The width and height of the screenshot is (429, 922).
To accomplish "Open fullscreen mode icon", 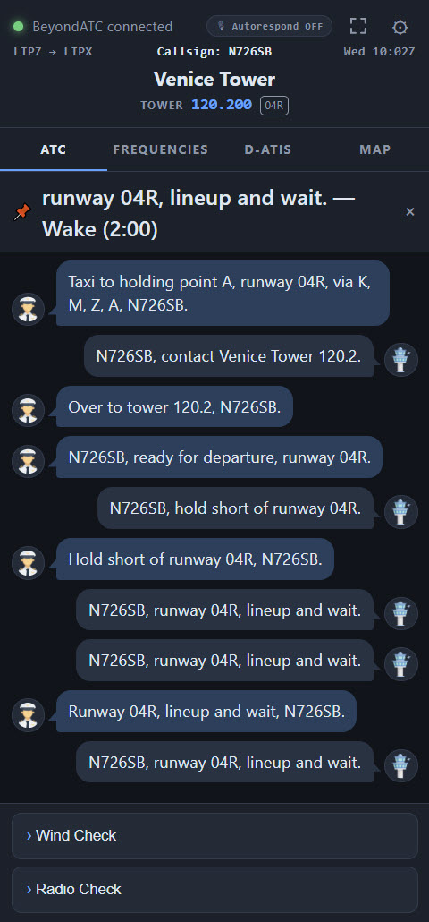I will [x=358, y=27].
